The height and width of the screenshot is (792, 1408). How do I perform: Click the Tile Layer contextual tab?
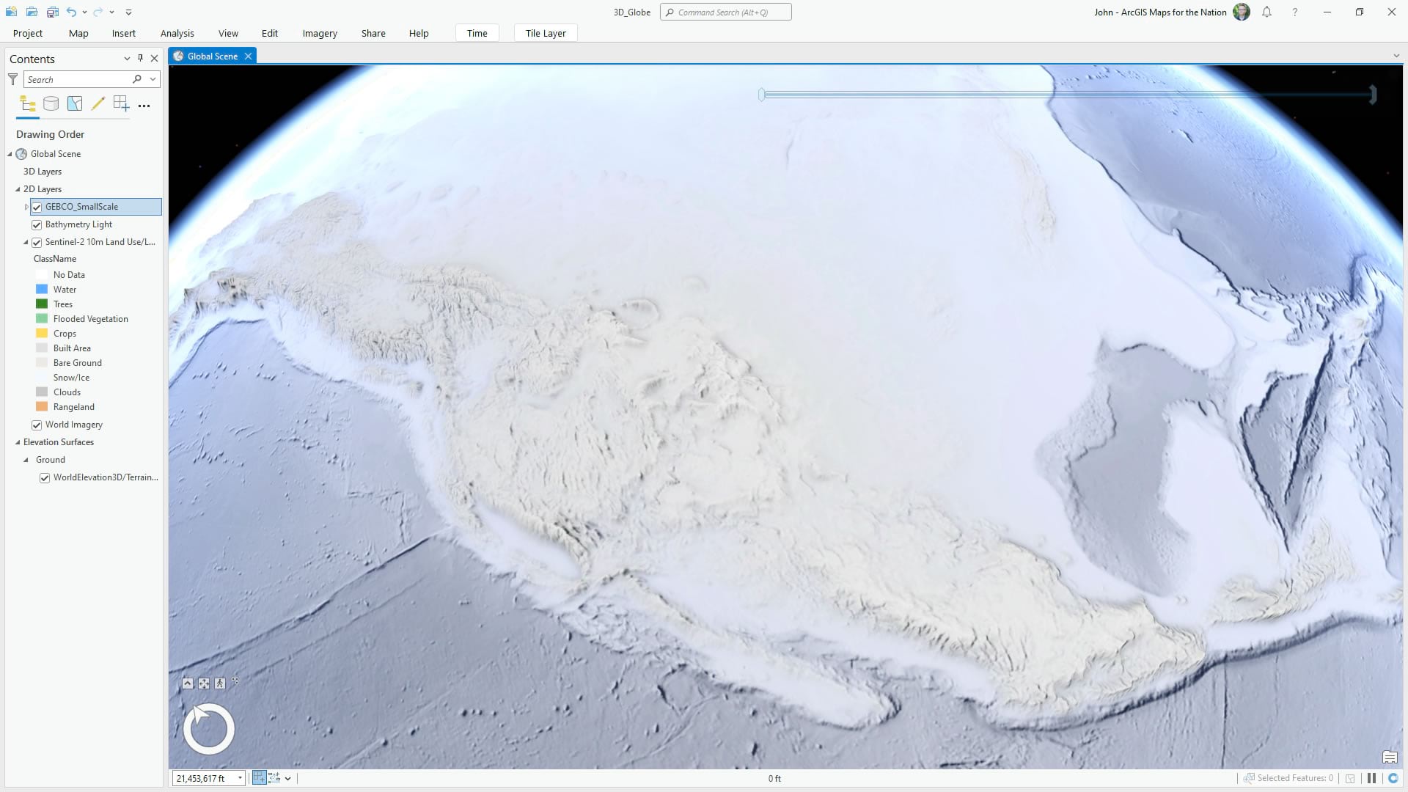pos(545,33)
